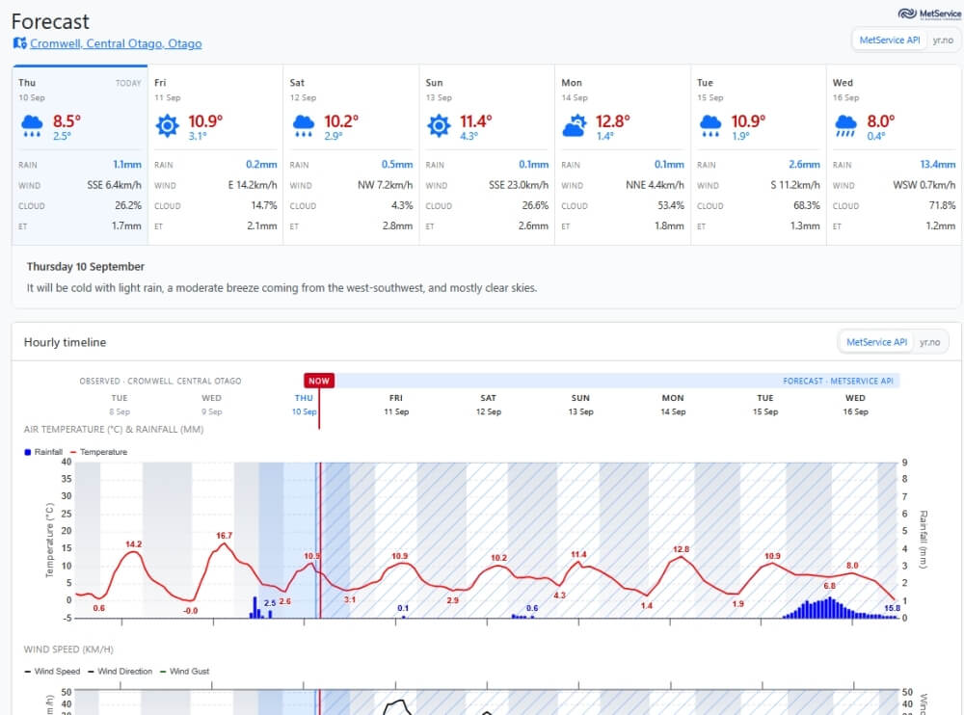Viewport: 964px width, 715px height.
Task: Click Monday's 53.4% cloud value
Action: point(670,205)
